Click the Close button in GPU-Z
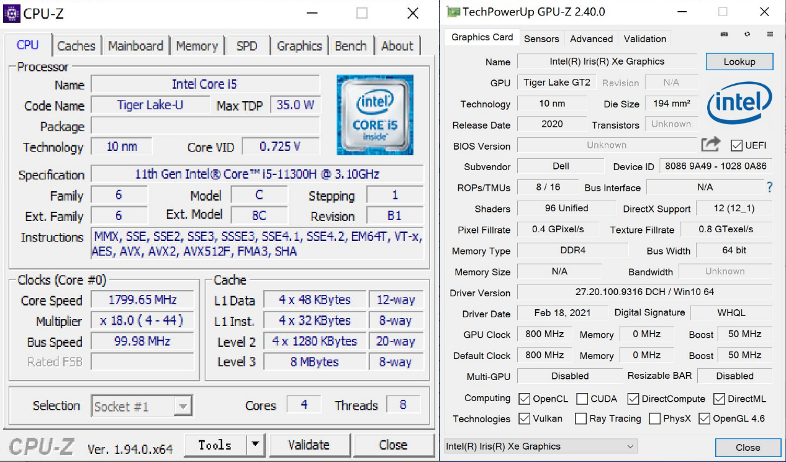Screen dimensions: 786x462 [748, 447]
